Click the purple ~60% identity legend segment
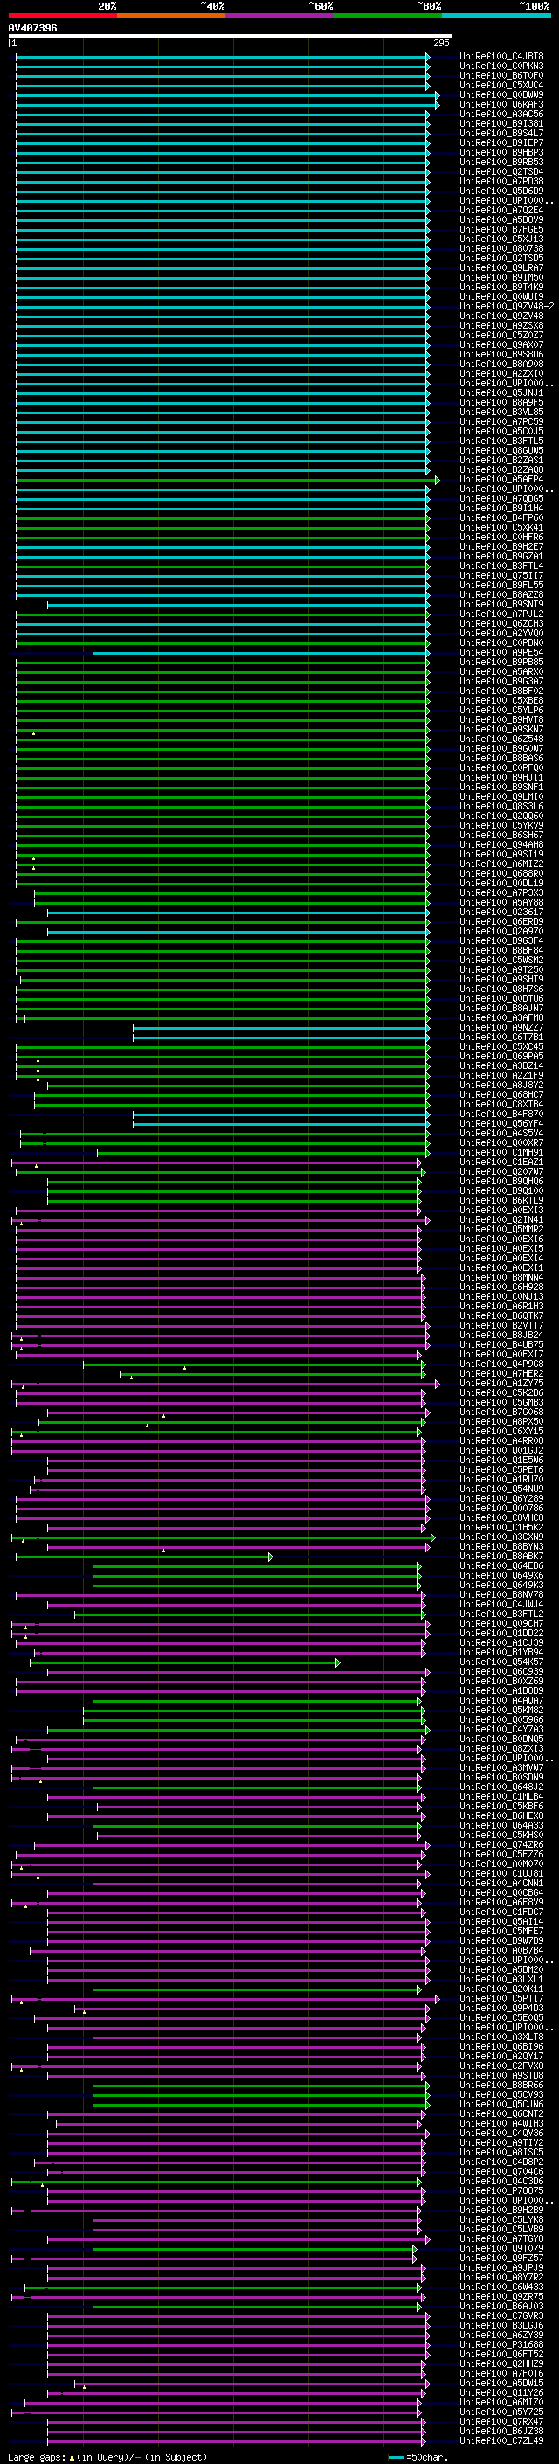The width and height of the screenshot is (559, 2464). (x=280, y=16)
